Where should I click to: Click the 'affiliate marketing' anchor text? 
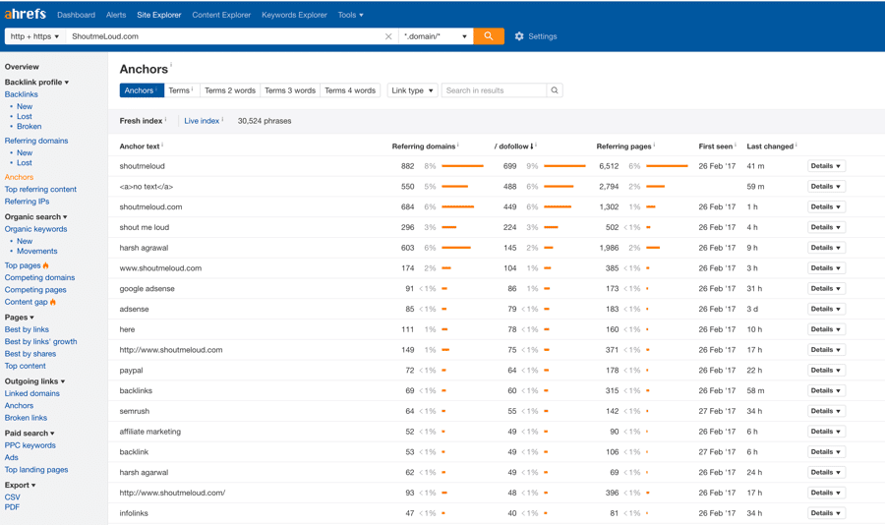[x=150, y=432]
